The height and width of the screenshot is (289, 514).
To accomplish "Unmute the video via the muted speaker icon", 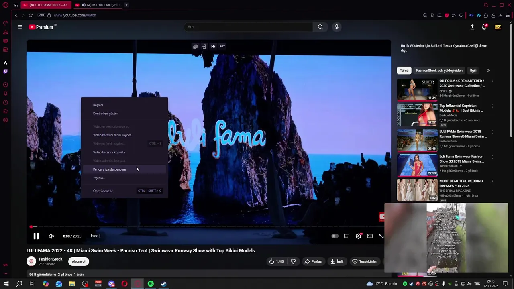I will [x=51, y=236].
